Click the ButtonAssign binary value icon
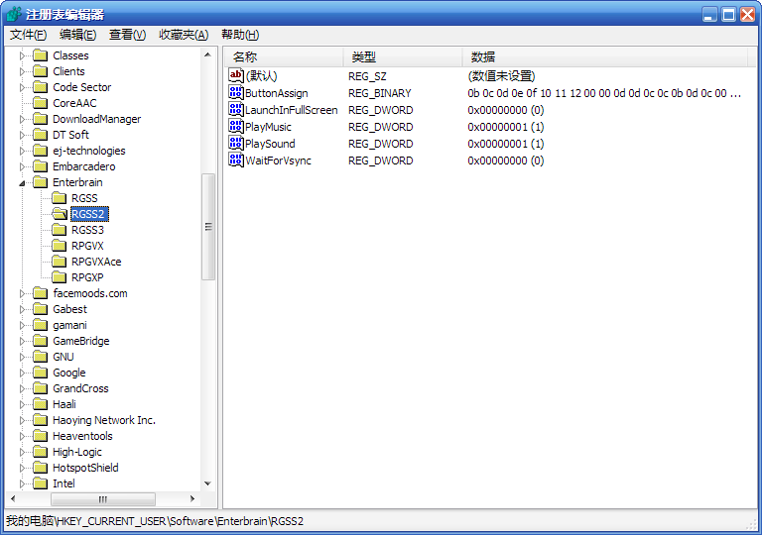The image size is (762, 535). tap(236, 92)
